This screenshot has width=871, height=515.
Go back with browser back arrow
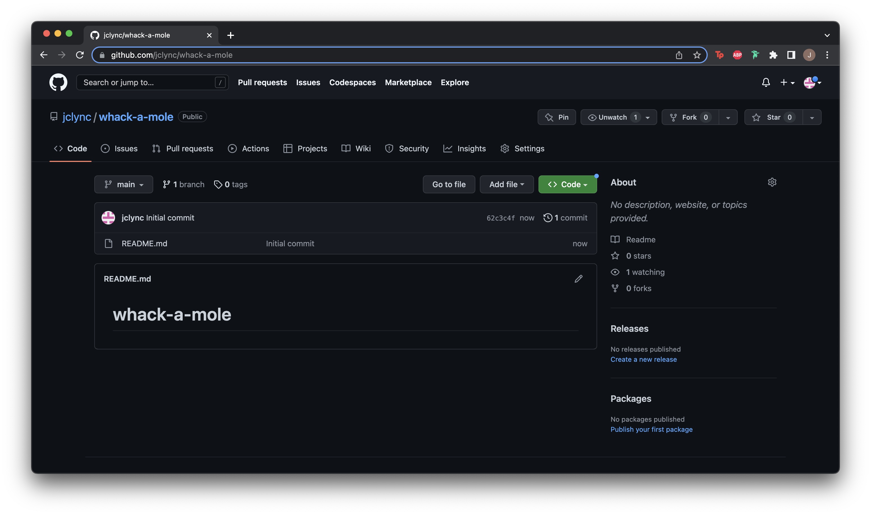pyautogui.click(x=43, y=55)
